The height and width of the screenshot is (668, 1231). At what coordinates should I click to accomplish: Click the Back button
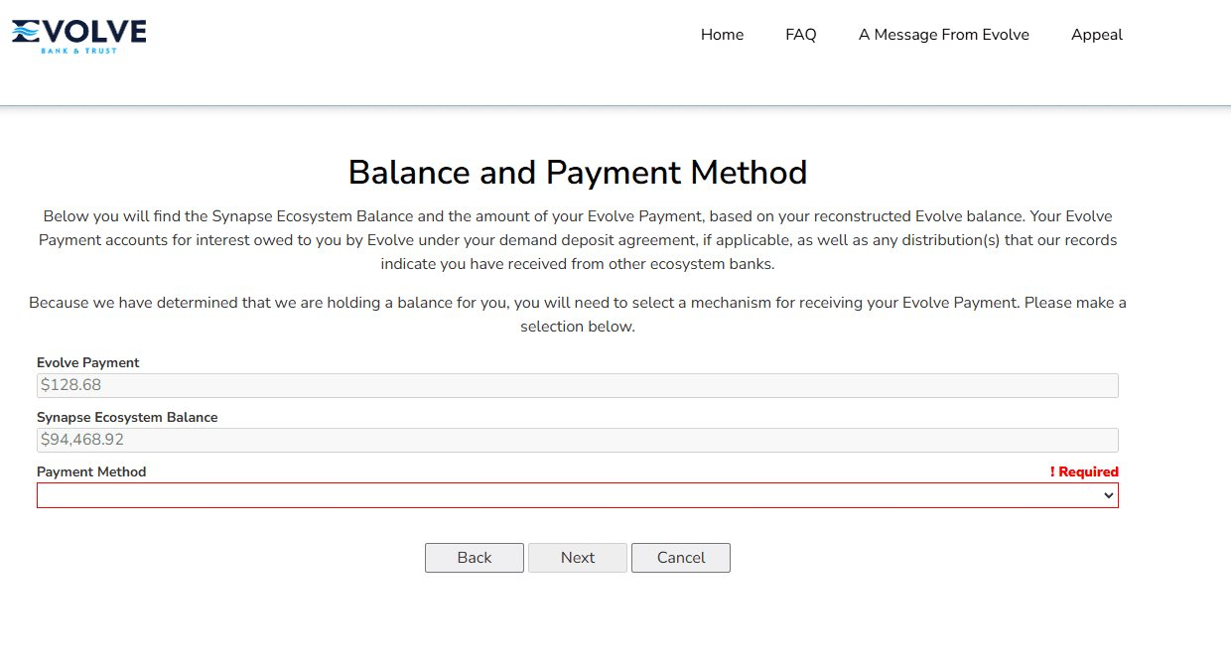coord(475,558)
